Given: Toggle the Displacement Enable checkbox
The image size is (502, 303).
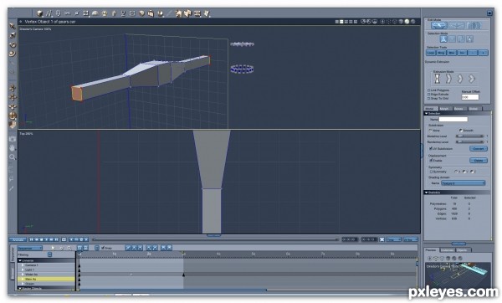Looking at the screenshot, I should pyautogui.click(x=431, y=160).
